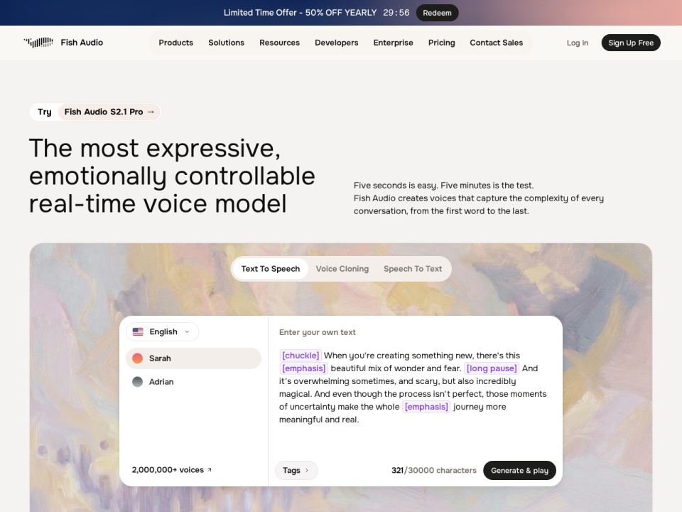Viewport: 682px width, 512px height.
Task: Open the Fish Audio S2.1 Pro link
Action: coord(109,112)
